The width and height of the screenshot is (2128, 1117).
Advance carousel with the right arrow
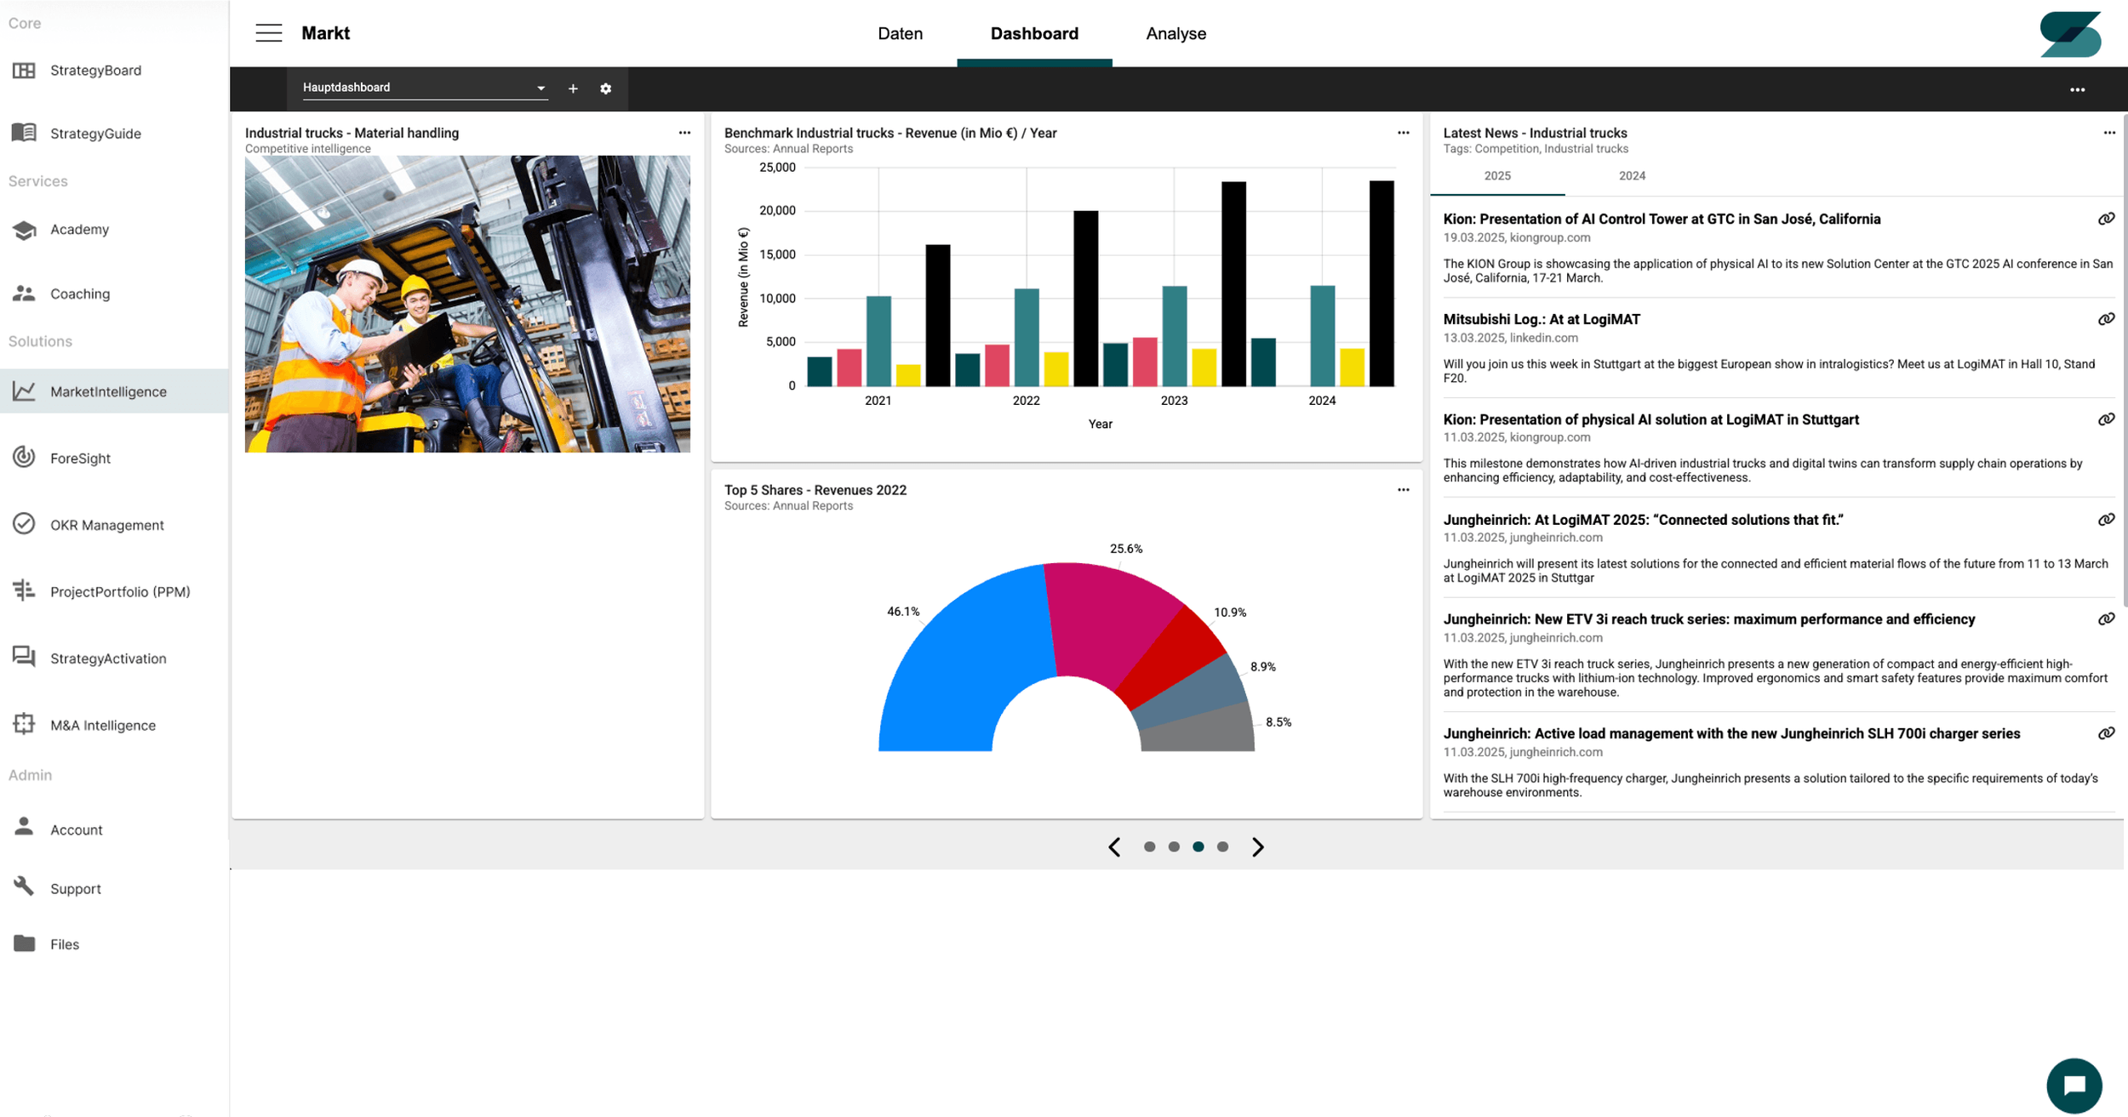pos(1258,846)
